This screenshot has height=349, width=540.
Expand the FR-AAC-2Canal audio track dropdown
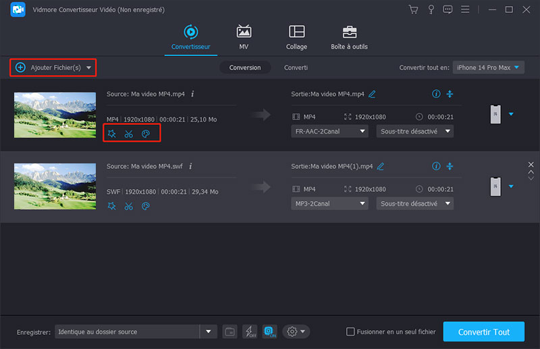[x=329, y=132]
